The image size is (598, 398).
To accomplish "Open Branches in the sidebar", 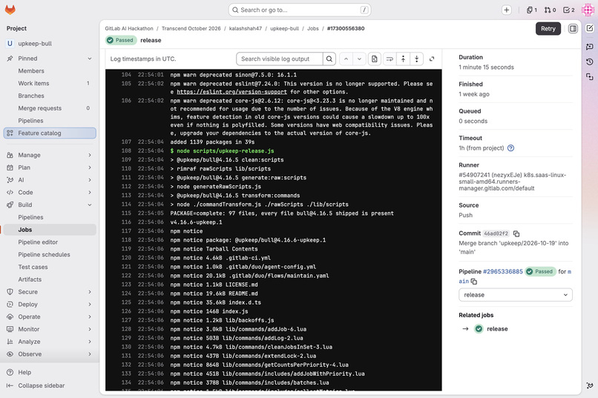I will [x=50, y=96].
